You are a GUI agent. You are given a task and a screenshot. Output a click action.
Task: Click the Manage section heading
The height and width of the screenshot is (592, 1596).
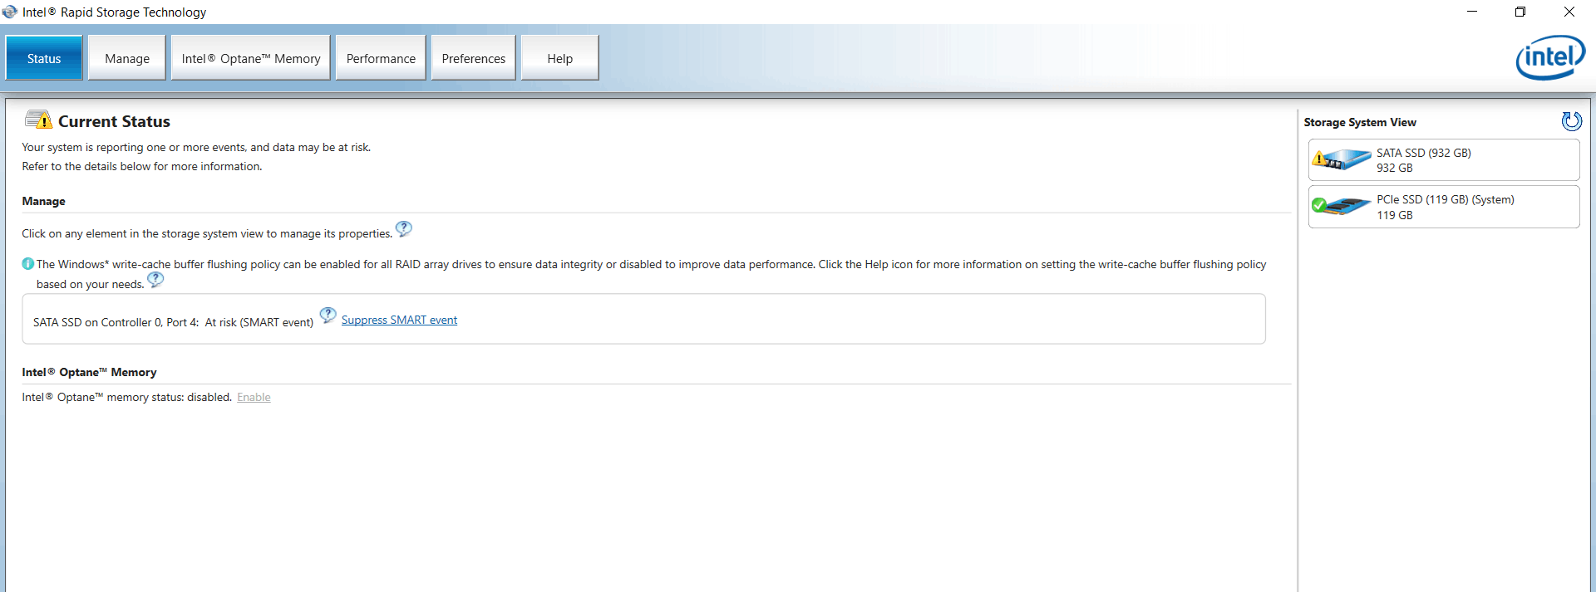click(x=43, y=201)
